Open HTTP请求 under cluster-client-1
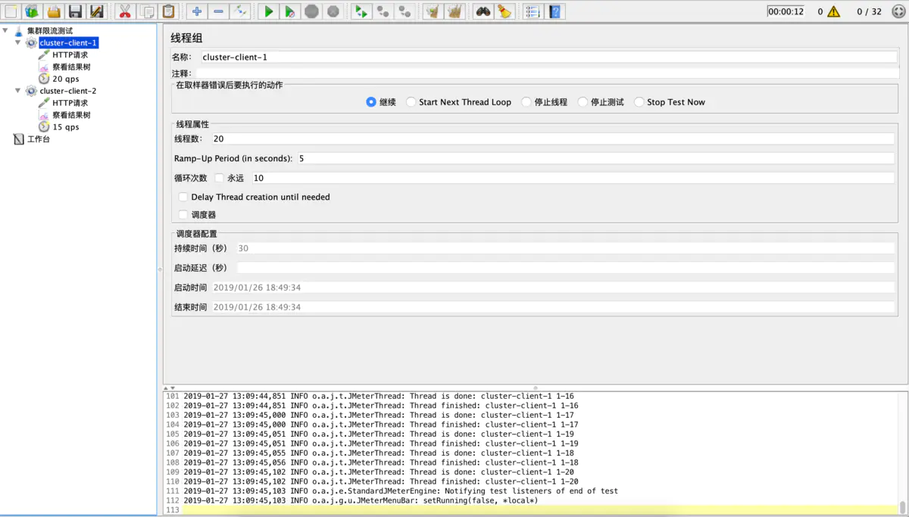This screenshot has height=517, width=909. click(x=70, y=55)
